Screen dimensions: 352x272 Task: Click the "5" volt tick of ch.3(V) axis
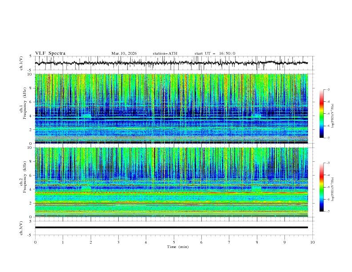click(31, 221)
